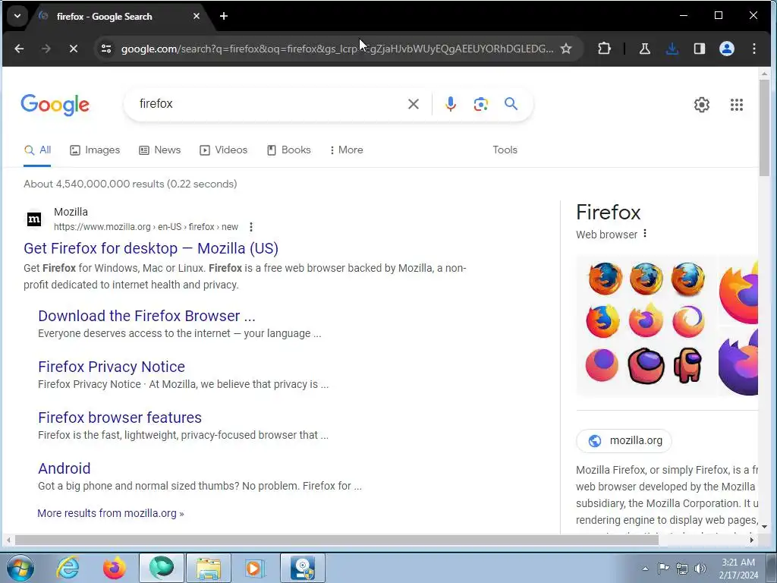The height and width of the screenshot is (583, 777).
Task: Click in the firefox search field
Action: (x=268, y=104)
